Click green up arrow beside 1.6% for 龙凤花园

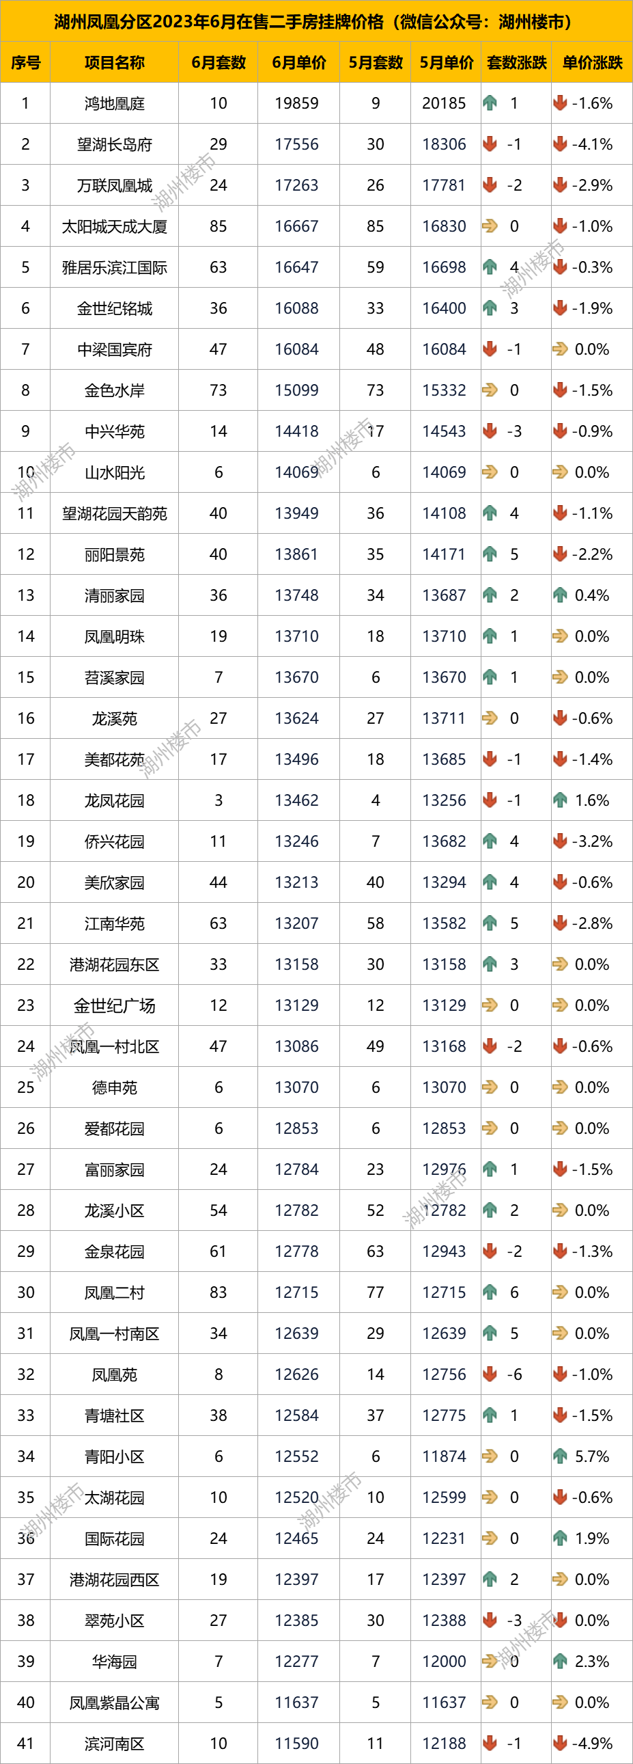(x=560, y=800)
